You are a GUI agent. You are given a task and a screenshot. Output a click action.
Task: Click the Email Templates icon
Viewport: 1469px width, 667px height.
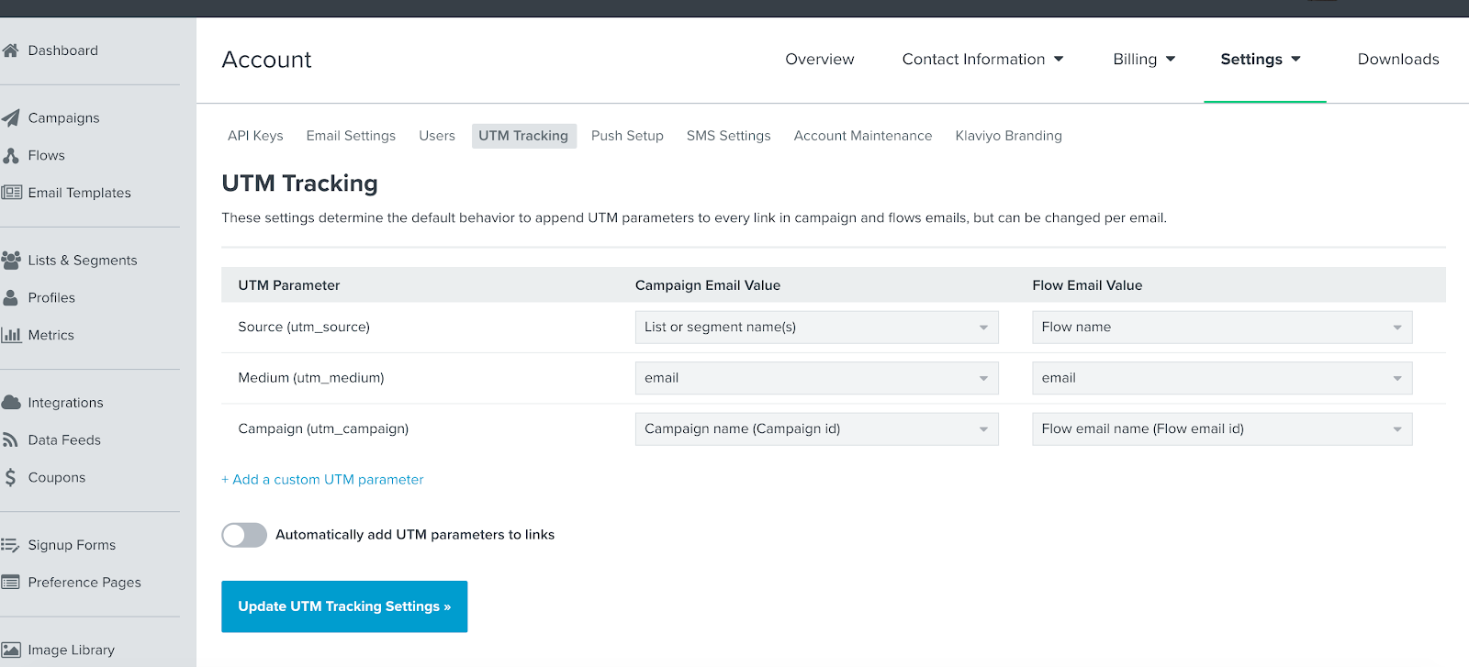[11, 193]
